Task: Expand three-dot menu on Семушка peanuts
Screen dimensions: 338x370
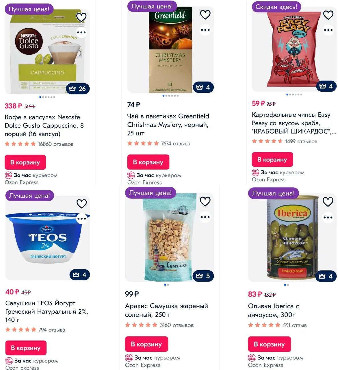Action: click(205, 217)
